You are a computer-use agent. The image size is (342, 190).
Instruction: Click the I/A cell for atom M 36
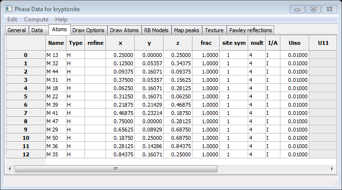(273, 146)
